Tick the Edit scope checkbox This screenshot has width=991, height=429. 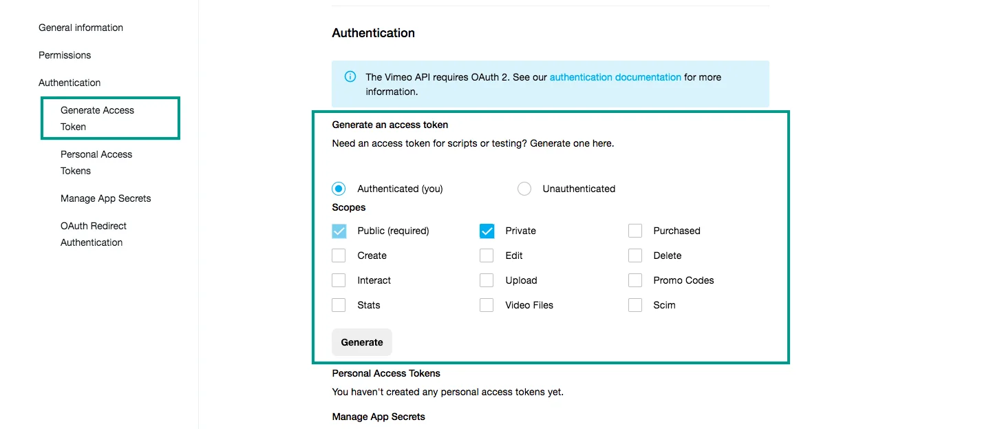click(x=487, y=255)
